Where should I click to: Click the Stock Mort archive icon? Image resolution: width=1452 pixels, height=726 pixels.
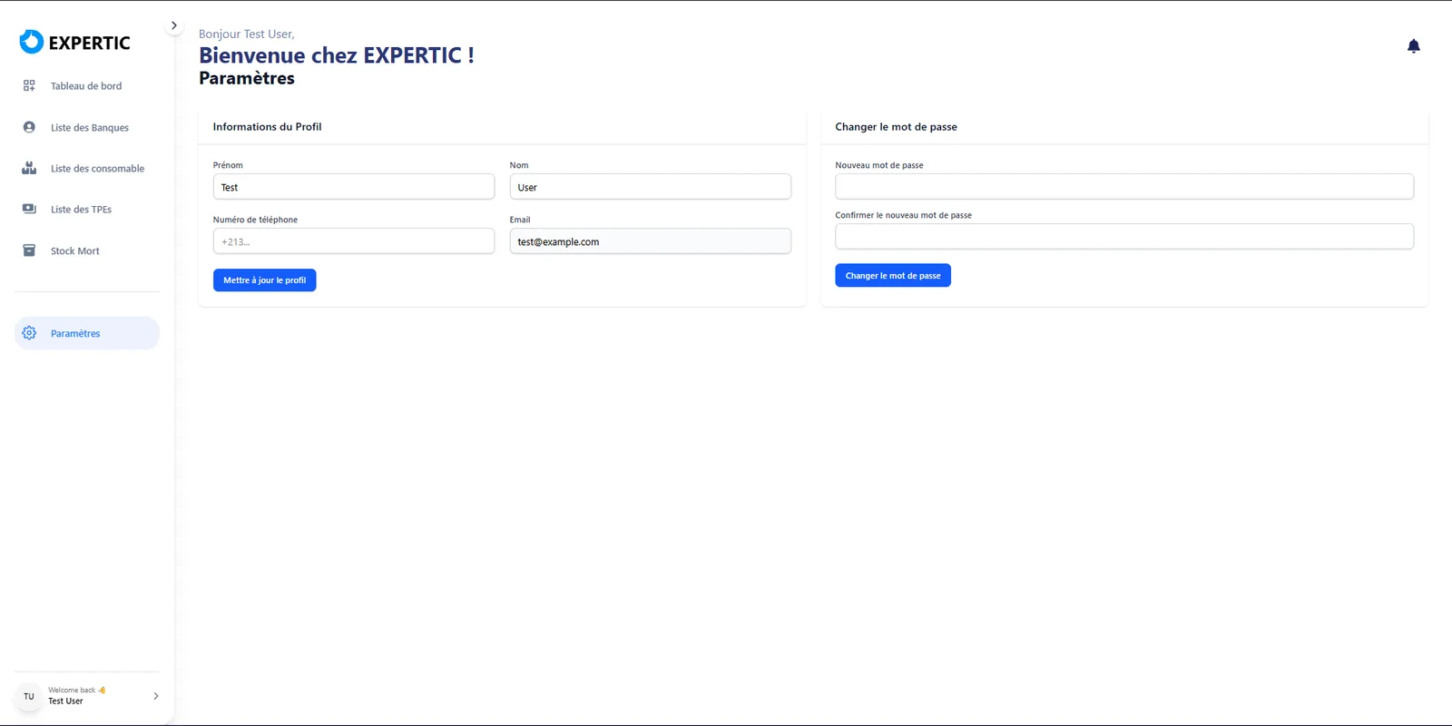(29, 250)
